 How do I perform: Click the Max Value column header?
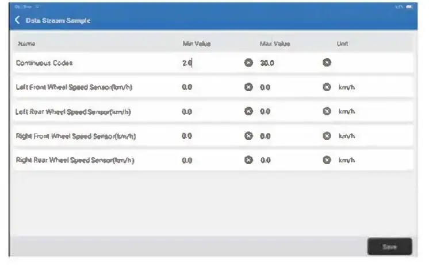coord(275,44)
